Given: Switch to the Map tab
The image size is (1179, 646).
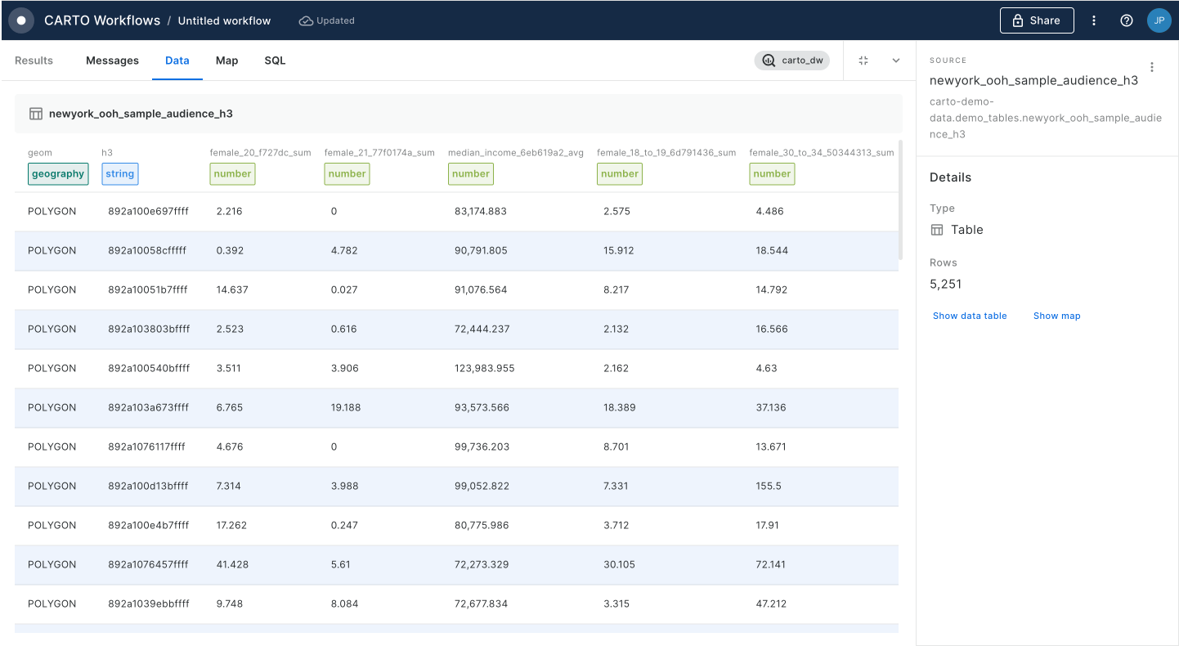Looking at the screenshot, I should point(226,61).
